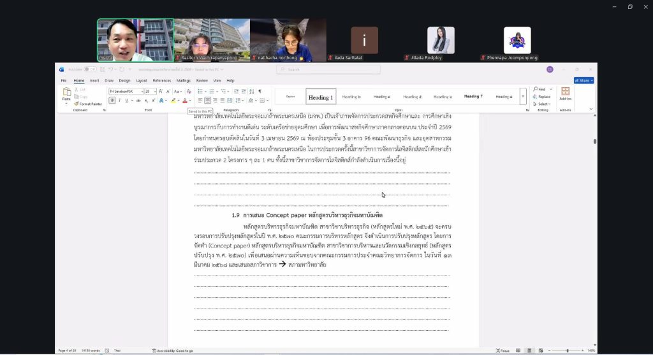Click the Redo icon in title bar
653x355 pixels.
click(x=122, y=69)
